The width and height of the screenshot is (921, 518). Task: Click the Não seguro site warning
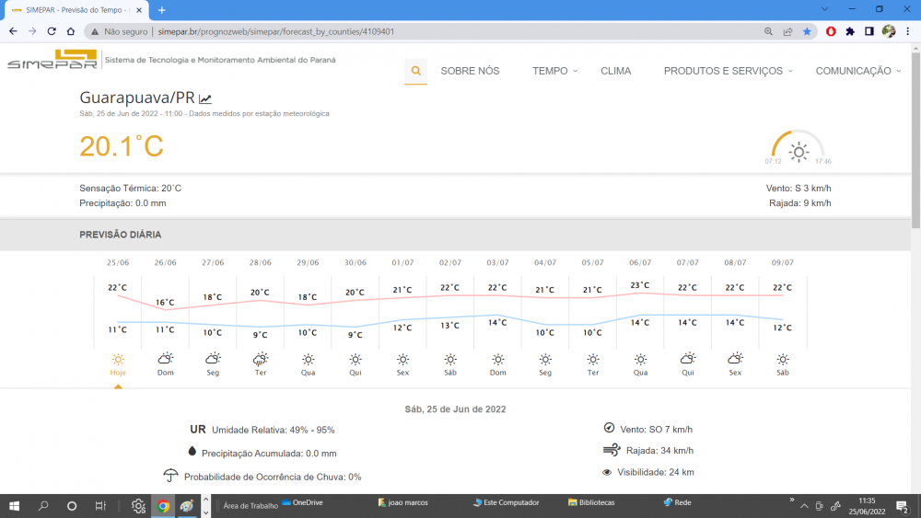(119, 31)
